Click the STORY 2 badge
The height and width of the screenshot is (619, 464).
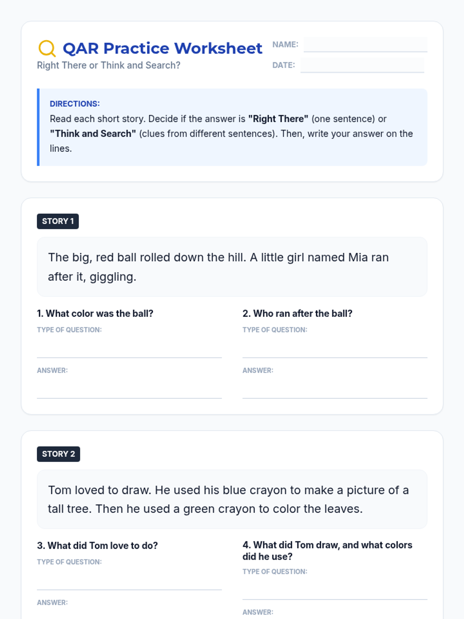(58, 454)
